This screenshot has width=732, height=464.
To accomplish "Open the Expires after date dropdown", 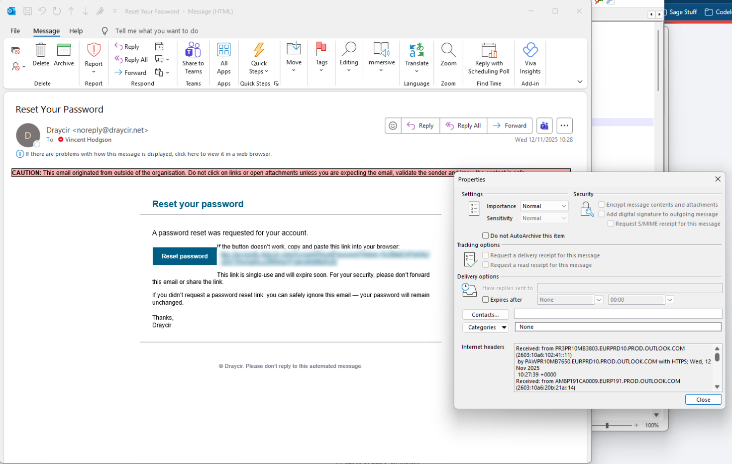I will pyautogui.click(x=599, y=300).
